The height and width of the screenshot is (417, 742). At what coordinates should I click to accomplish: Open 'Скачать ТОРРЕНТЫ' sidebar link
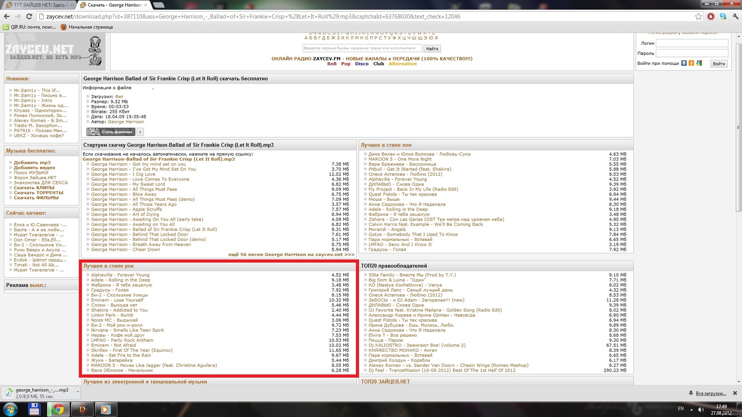tap(38, 193)
